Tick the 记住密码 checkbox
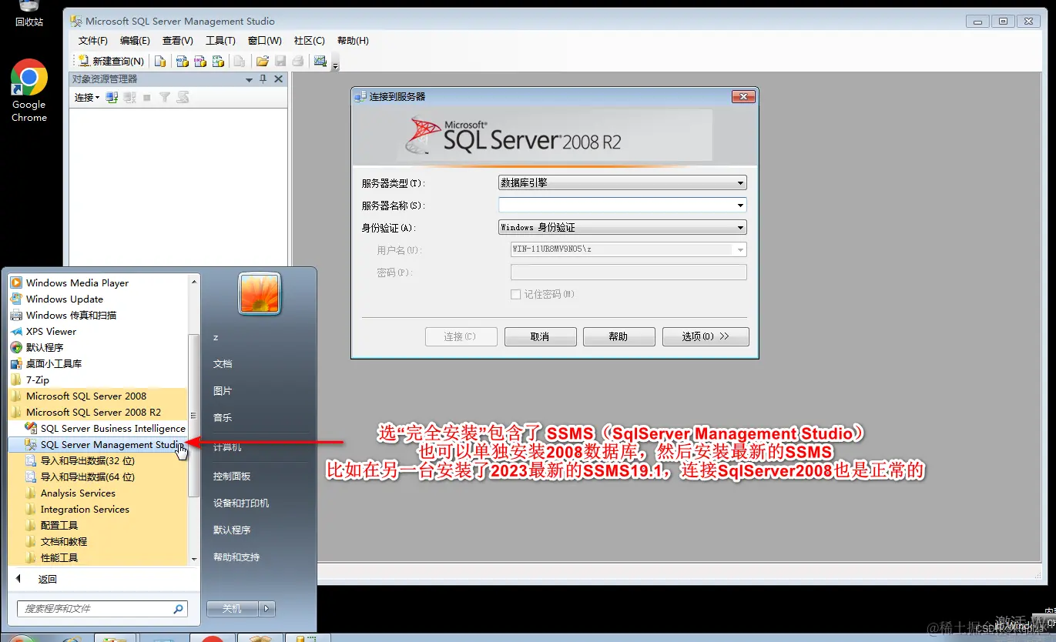The image size is (1056, 642). coord(516,294)
